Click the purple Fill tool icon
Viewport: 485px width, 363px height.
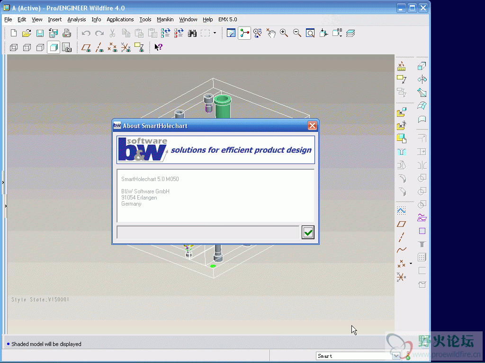coord(422,231)
